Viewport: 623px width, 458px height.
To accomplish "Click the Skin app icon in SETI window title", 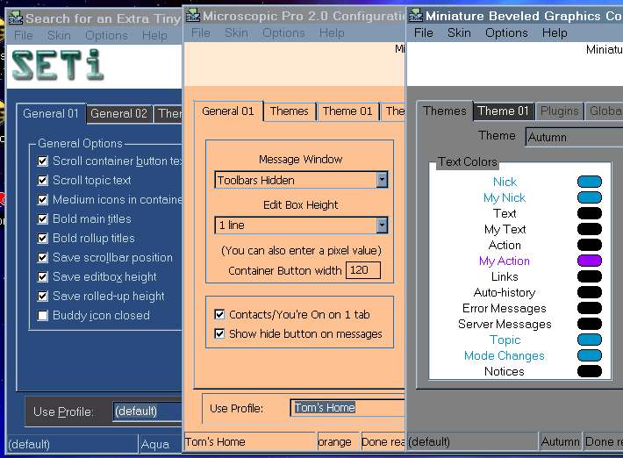I will point(16,18).
